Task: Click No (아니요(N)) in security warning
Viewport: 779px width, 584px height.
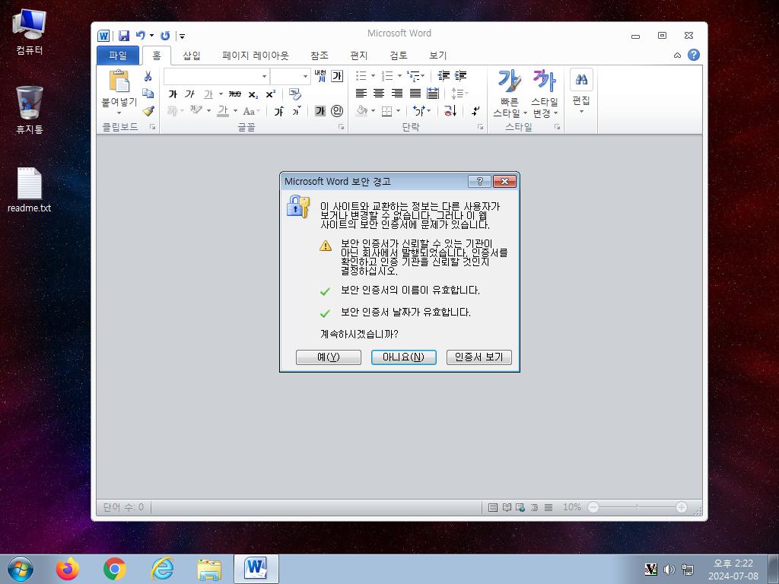Action: [403, 357]
